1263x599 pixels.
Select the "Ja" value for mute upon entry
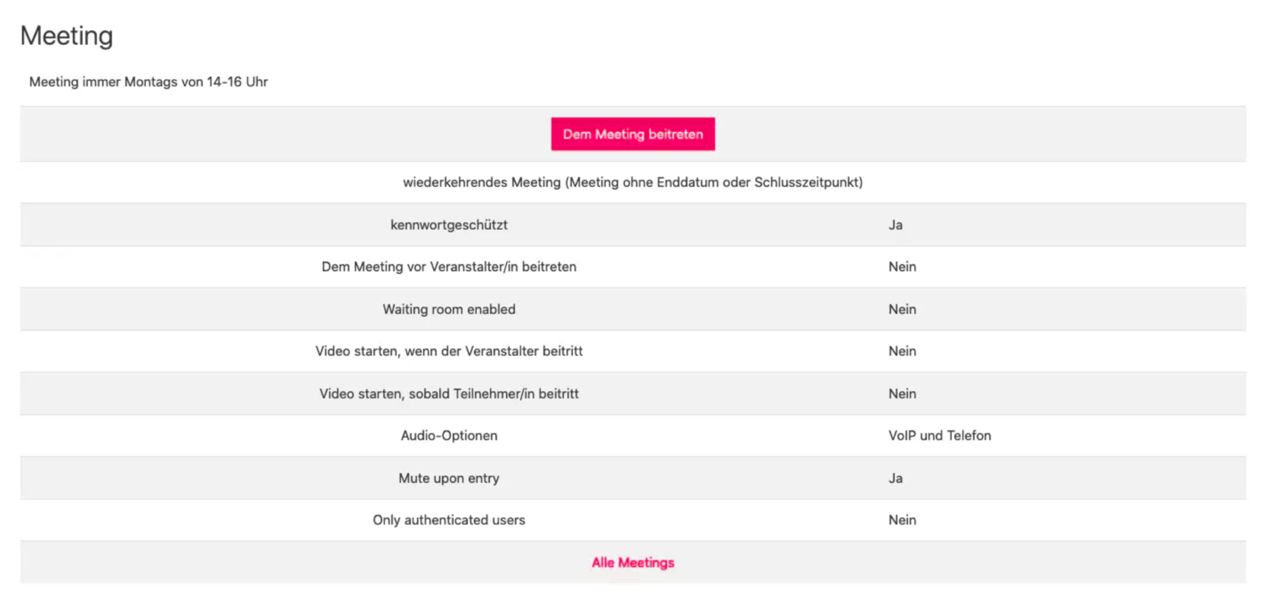895,478
